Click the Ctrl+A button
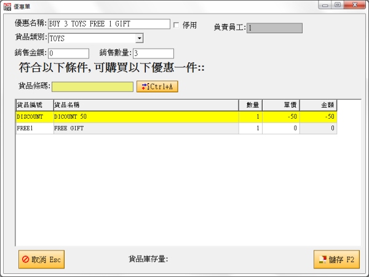Screen dimensions: 369x277 point(157,86)
